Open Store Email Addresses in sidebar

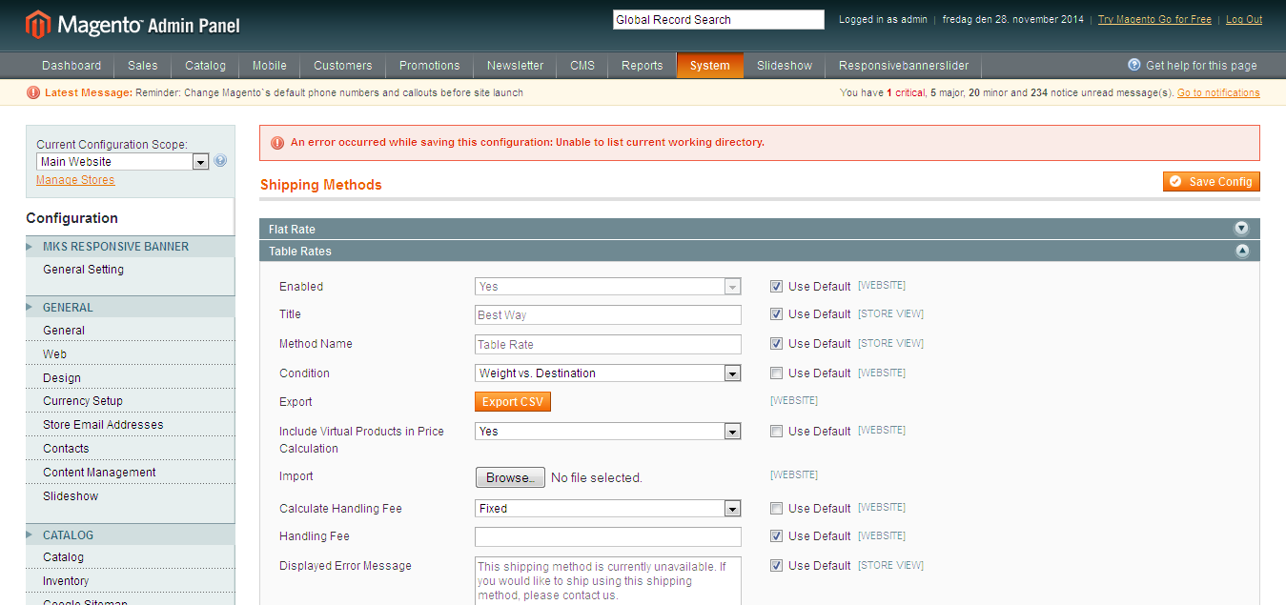pos(103,425)
